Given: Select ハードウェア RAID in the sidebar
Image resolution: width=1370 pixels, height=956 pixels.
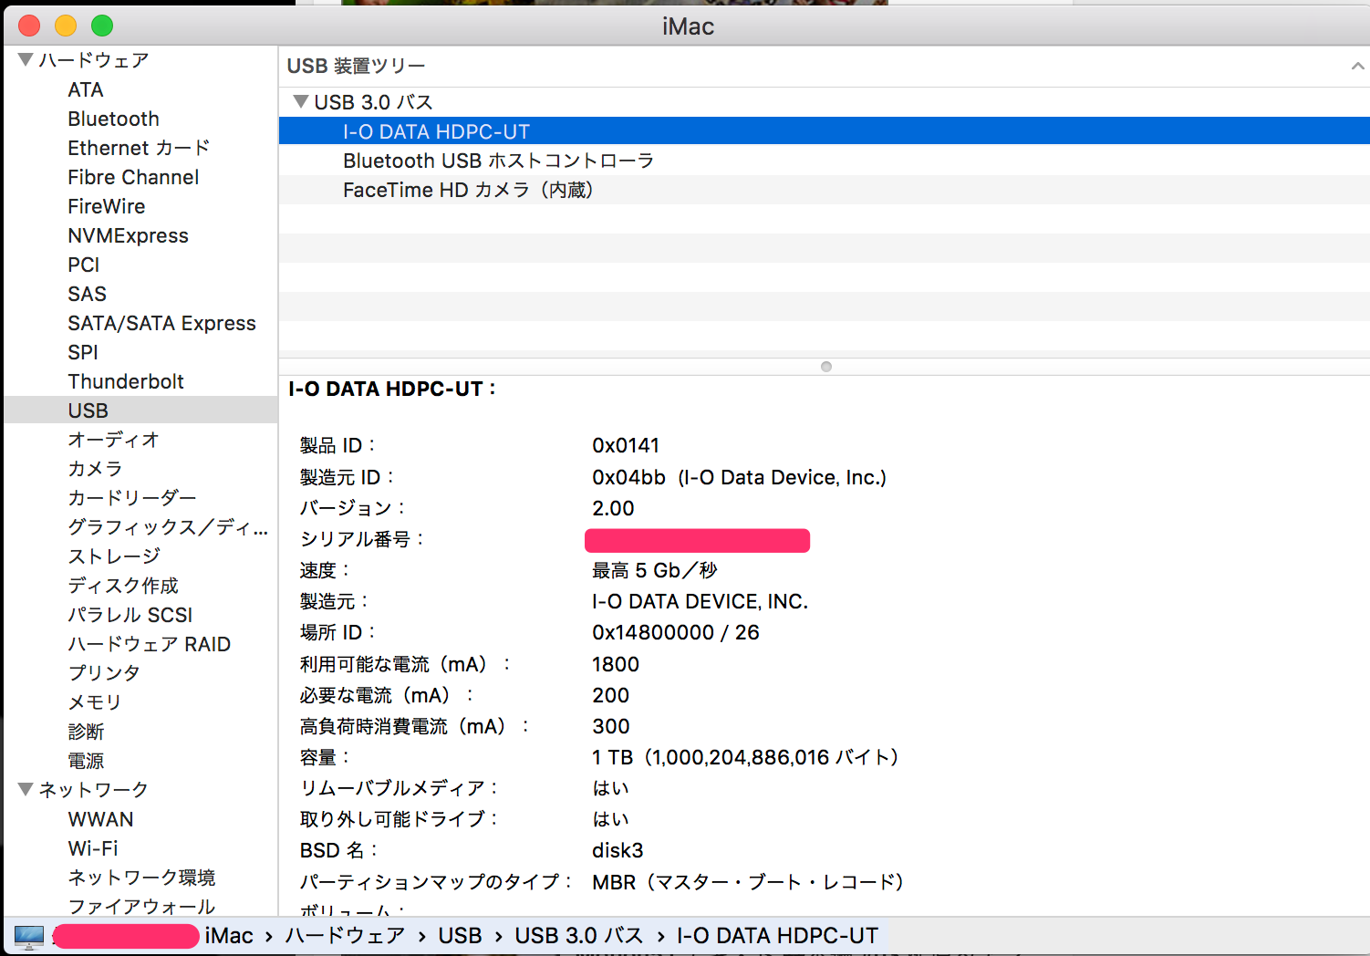Looking at the screenshot, I should 149,644.
